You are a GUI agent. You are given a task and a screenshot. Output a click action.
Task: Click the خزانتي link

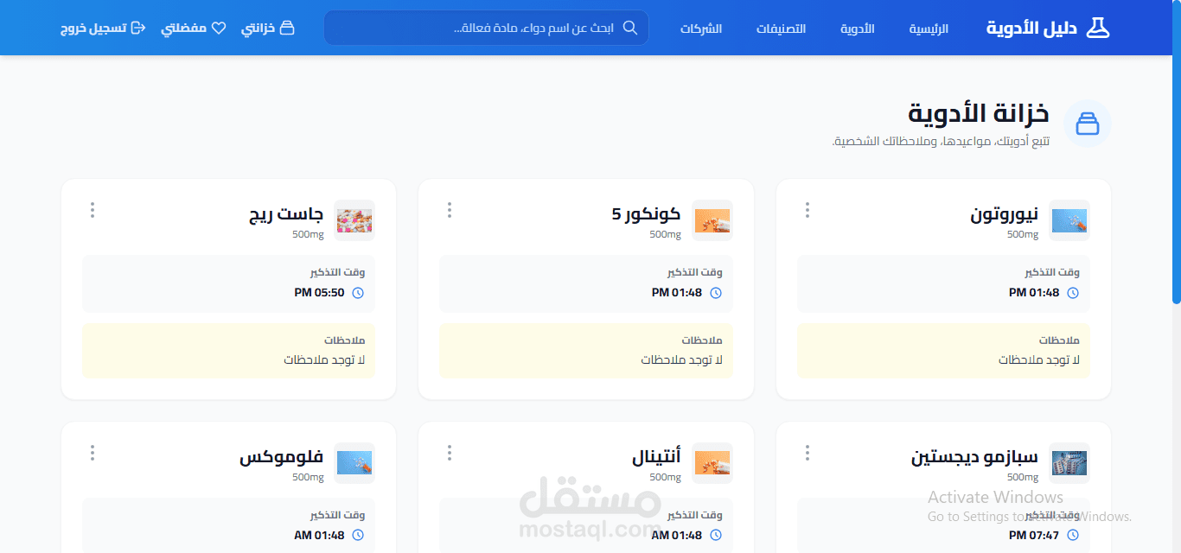coord(268,28)
